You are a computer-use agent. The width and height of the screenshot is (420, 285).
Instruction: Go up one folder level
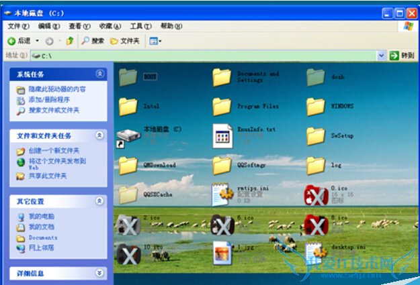(70, 41)
